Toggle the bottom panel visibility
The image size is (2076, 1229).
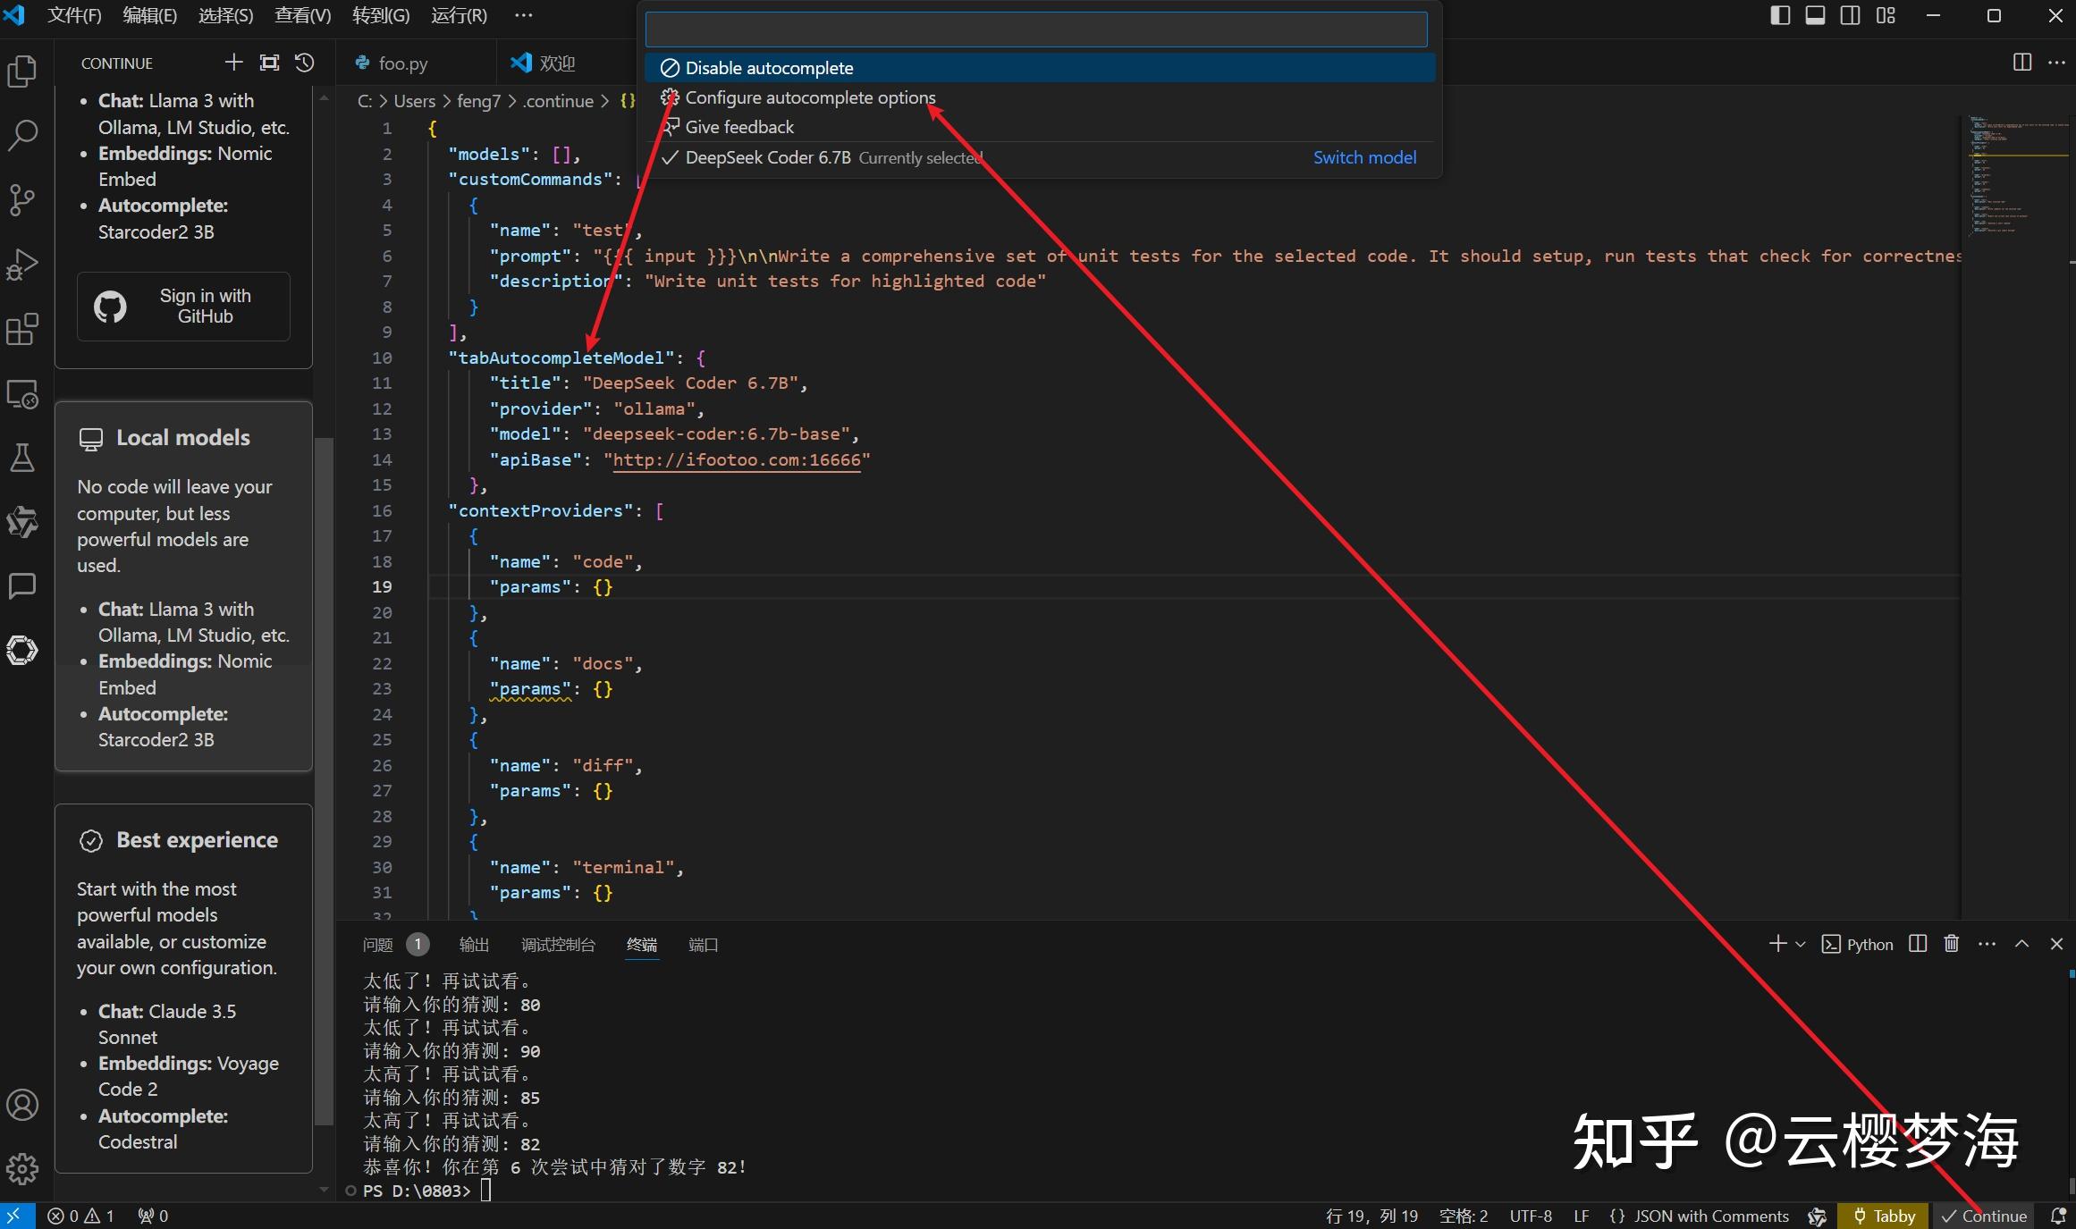pyautogui.click(x=1814, y=15)
